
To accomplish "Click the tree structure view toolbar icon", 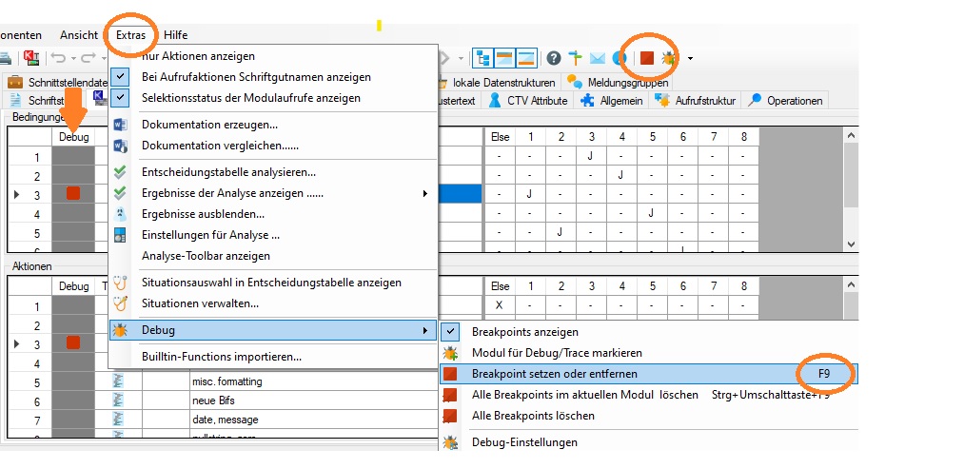I will coord(482,58).
